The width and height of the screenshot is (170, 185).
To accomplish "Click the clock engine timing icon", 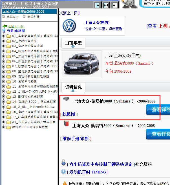I will [63, 171].
